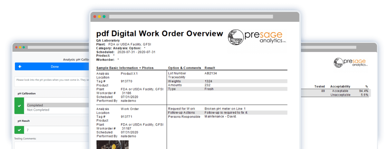Click Broken pH meter on Line 1 text

(225, 109)
